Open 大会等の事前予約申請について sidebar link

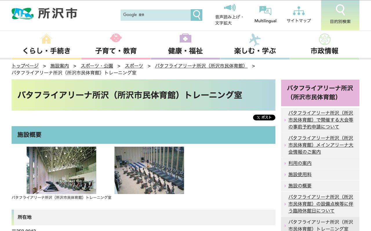point(321,120)
